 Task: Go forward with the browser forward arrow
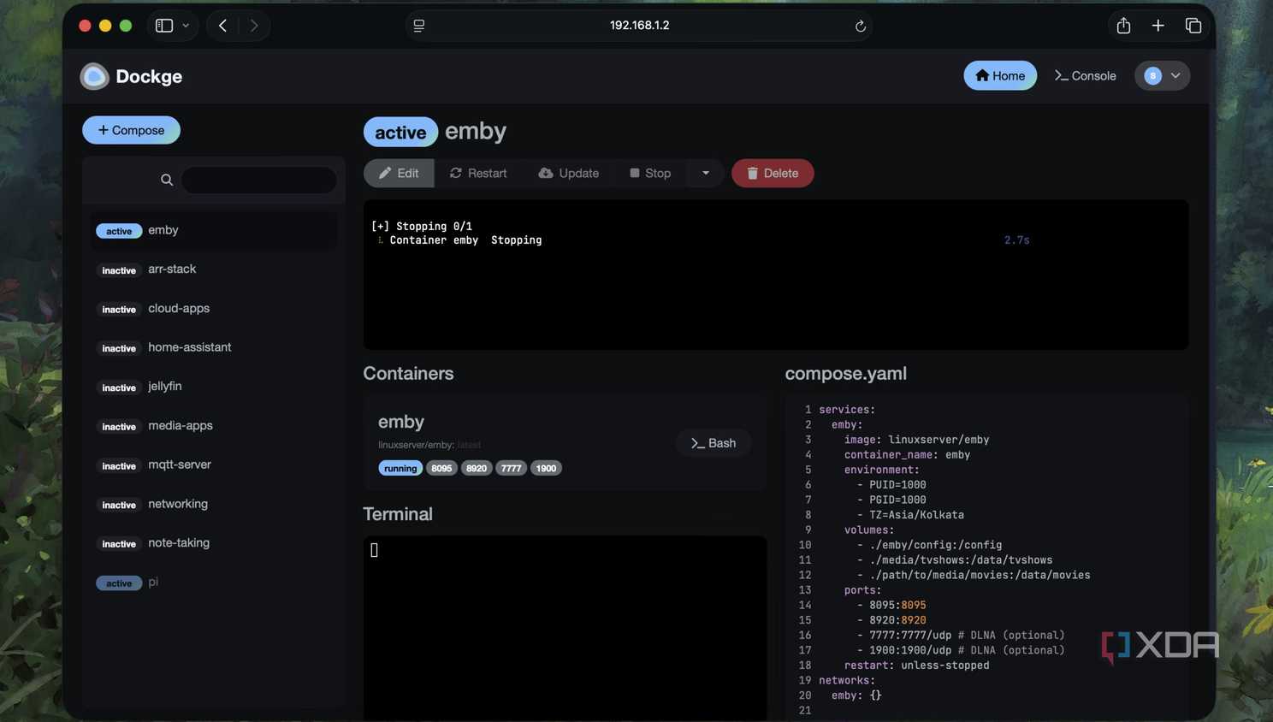(x=254, y=26)
